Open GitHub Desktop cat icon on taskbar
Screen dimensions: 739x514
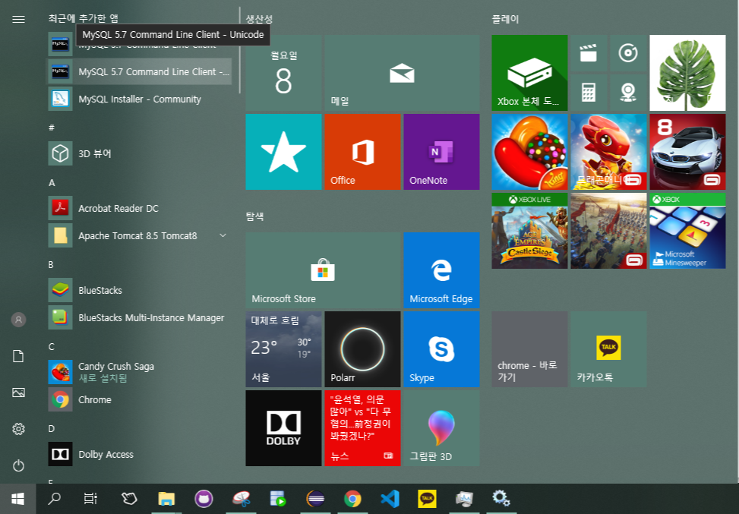204,499
